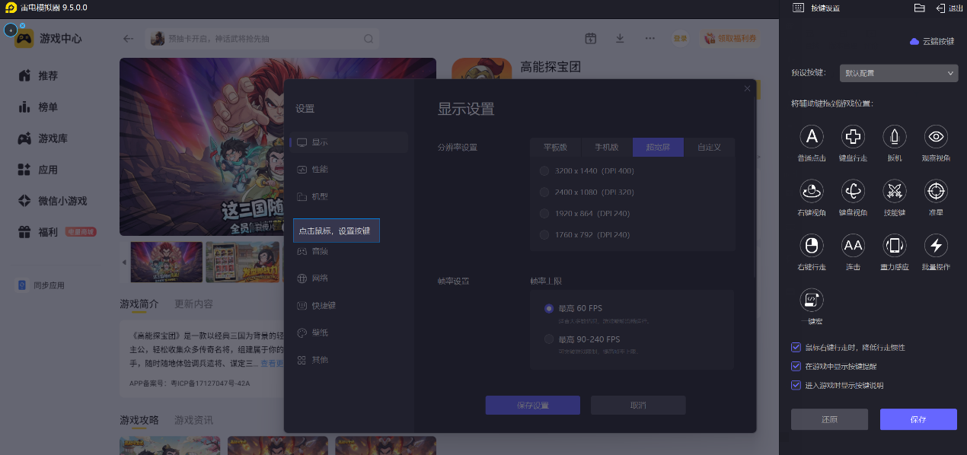
Task: Click the 键盘设置 keyboard icon in panel header
Action: point(798,8)
